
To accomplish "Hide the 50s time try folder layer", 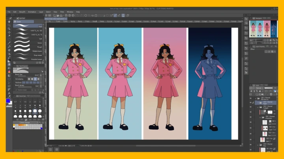I will (251, 99).
